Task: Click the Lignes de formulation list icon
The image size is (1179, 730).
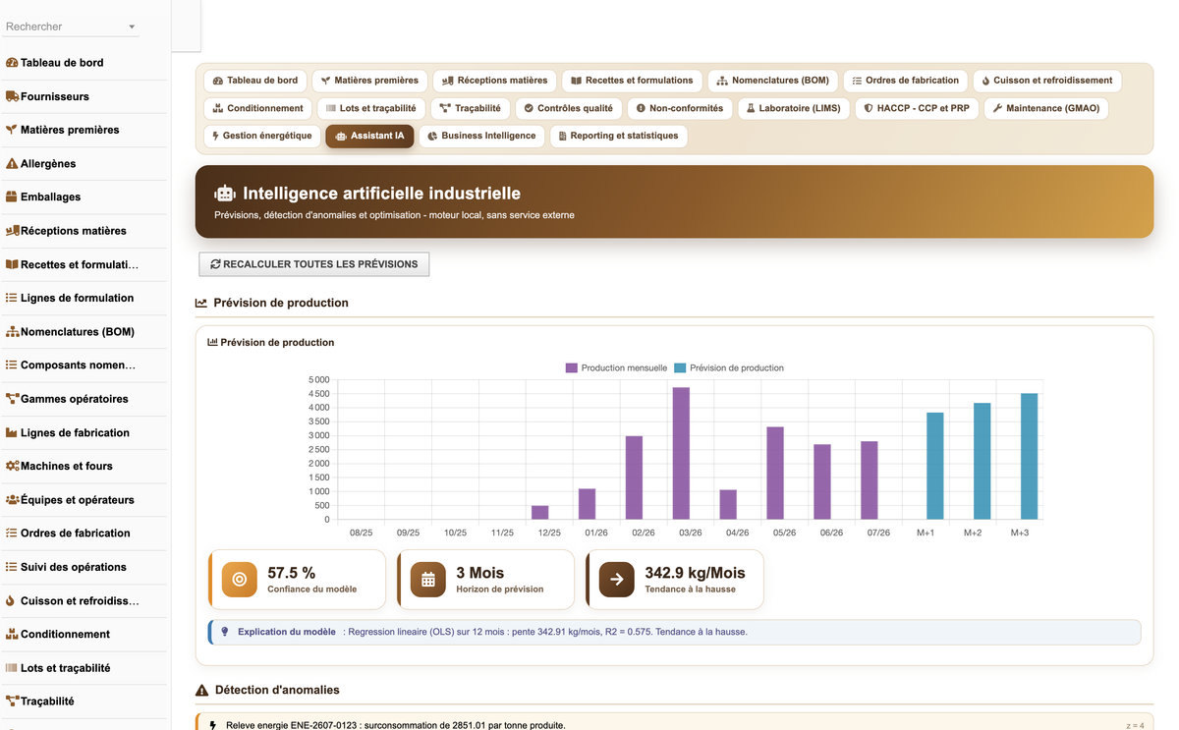Action: (x=12, y=298)
